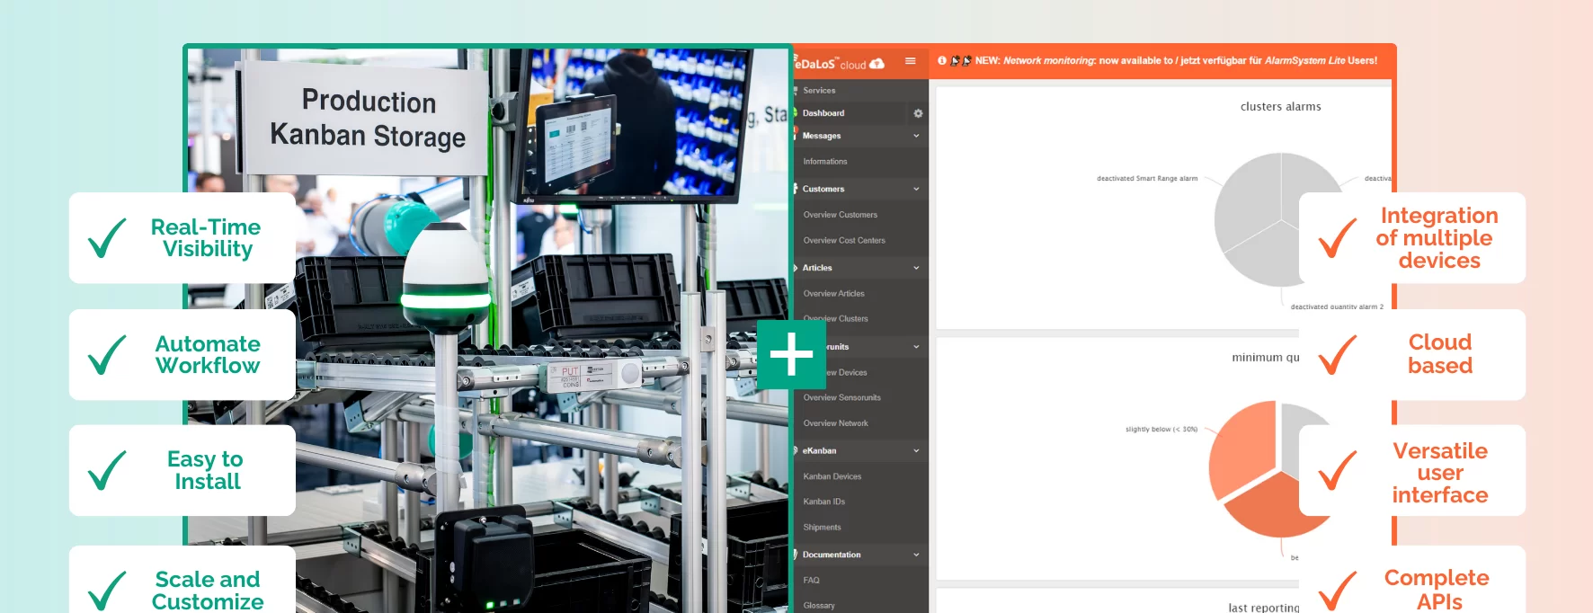The width and height of the screenshot is (1593, 613).
Task: Click the info icon in the orange banner
Action: pos(942,61)
